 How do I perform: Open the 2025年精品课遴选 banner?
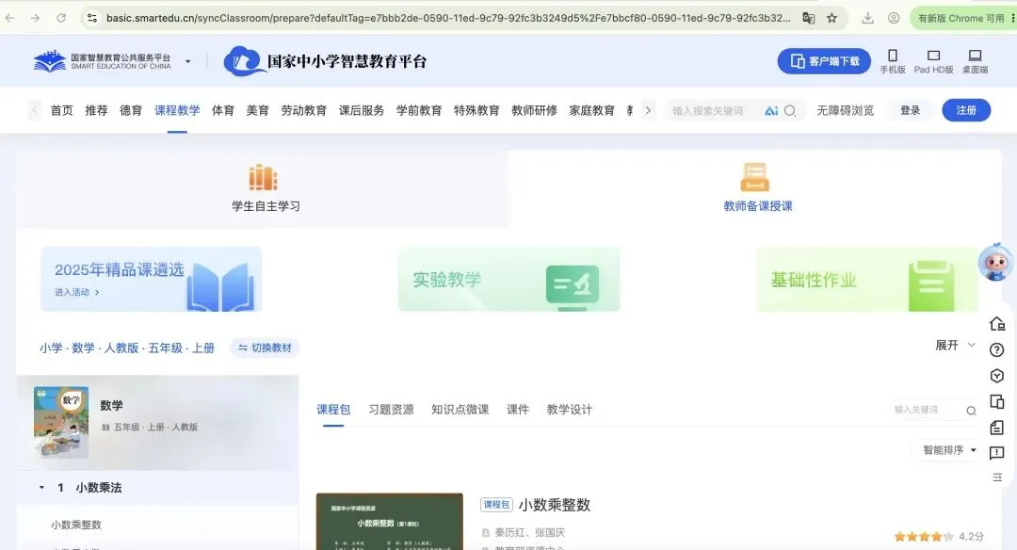[x=151, y=279]
